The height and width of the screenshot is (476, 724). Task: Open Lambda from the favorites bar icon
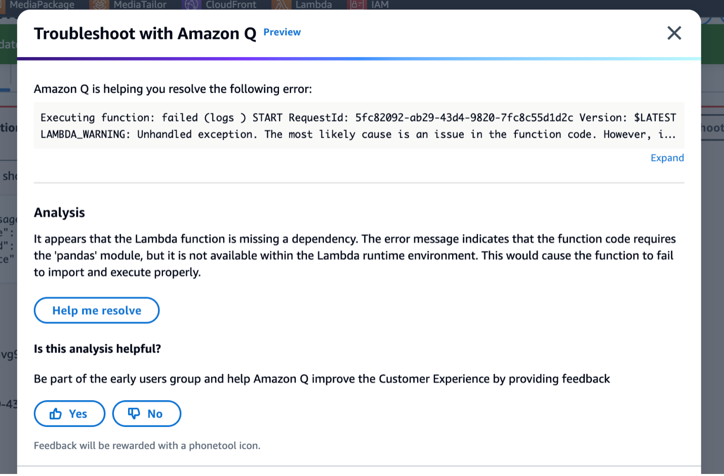[280, 5]
